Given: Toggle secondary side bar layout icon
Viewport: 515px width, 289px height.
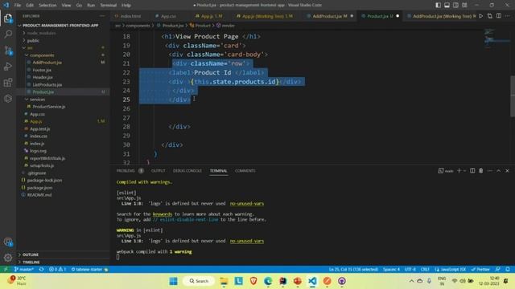Looking at the screenshot, I should coord(456,6).
